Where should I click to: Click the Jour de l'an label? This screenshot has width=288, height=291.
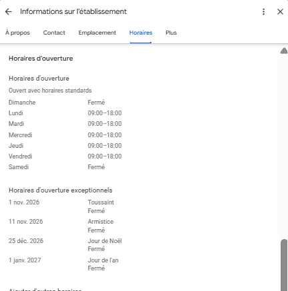click(x=103, y=260)
